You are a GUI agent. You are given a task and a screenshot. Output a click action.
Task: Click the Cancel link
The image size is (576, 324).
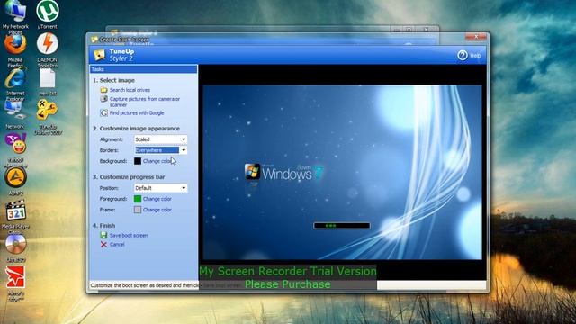[117, 245]
